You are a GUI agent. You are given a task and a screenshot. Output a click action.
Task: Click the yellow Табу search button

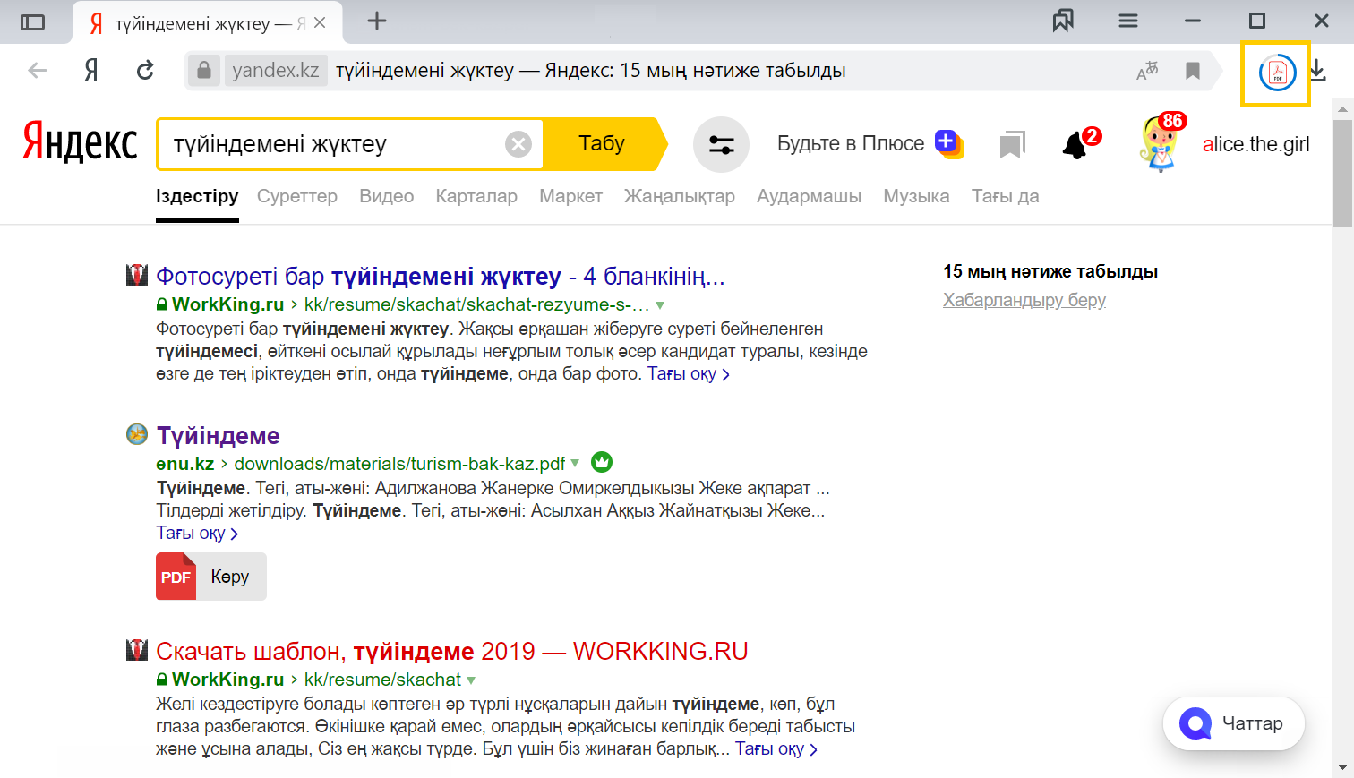pyautogui.click(x=604, y=144)
